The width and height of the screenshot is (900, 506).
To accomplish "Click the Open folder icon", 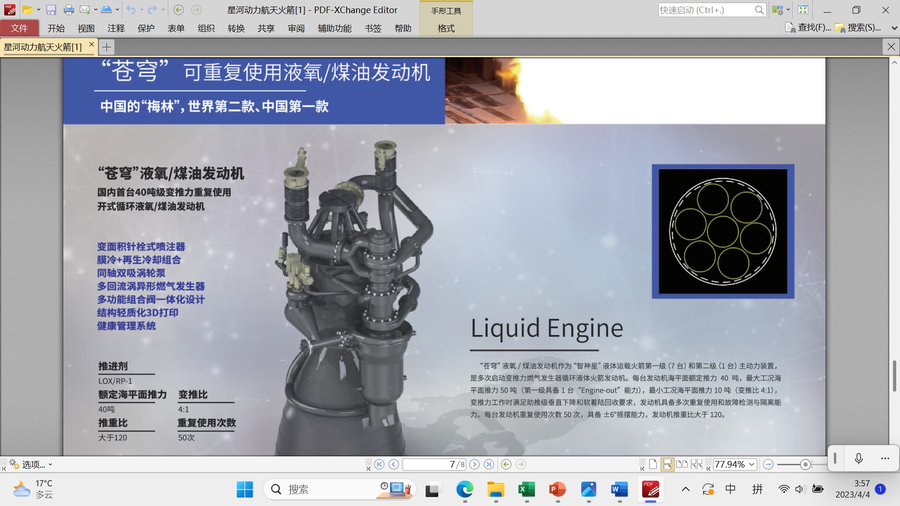I will 27,10.
